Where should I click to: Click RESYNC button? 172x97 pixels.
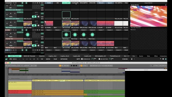[x=48, y=59]
